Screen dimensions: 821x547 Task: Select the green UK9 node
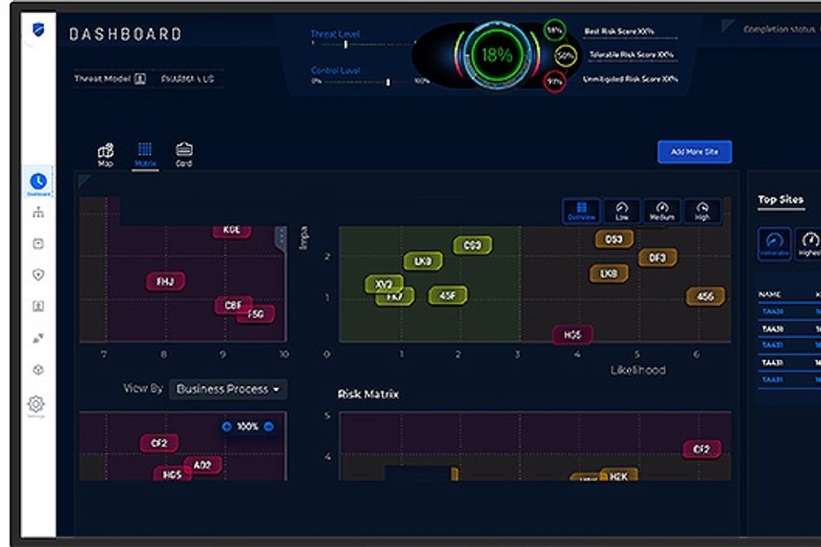tap(423, 261)
